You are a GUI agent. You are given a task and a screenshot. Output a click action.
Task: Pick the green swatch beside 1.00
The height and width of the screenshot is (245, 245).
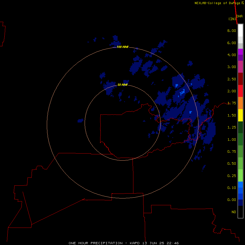point(240,139)
